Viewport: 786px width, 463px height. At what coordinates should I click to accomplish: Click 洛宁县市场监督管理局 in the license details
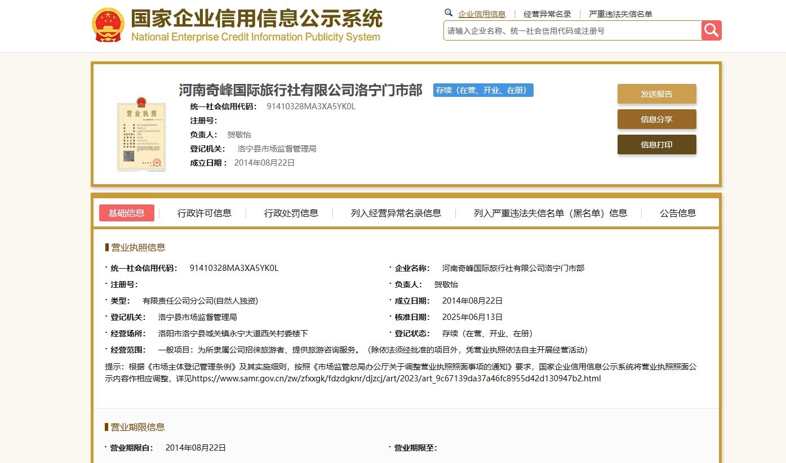[x=198, y=317]
